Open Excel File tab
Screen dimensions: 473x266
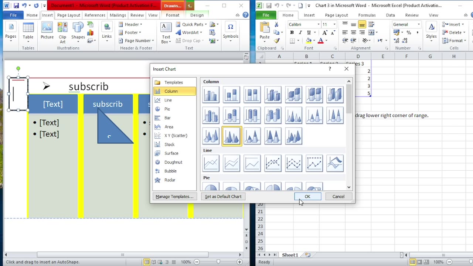(x=266, y=15)
